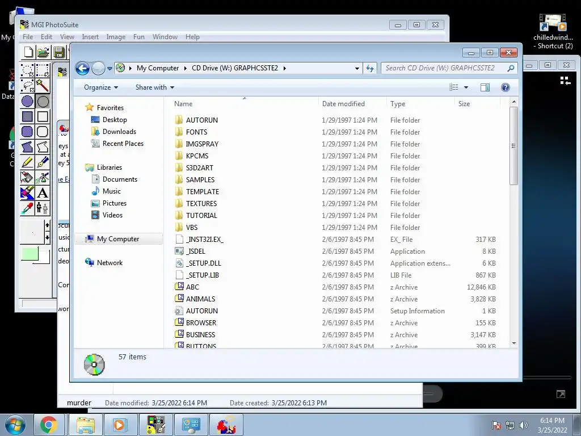Select the freehand lasso selection tool
This screenshot has height=436, width=581.
coord(27,86)
